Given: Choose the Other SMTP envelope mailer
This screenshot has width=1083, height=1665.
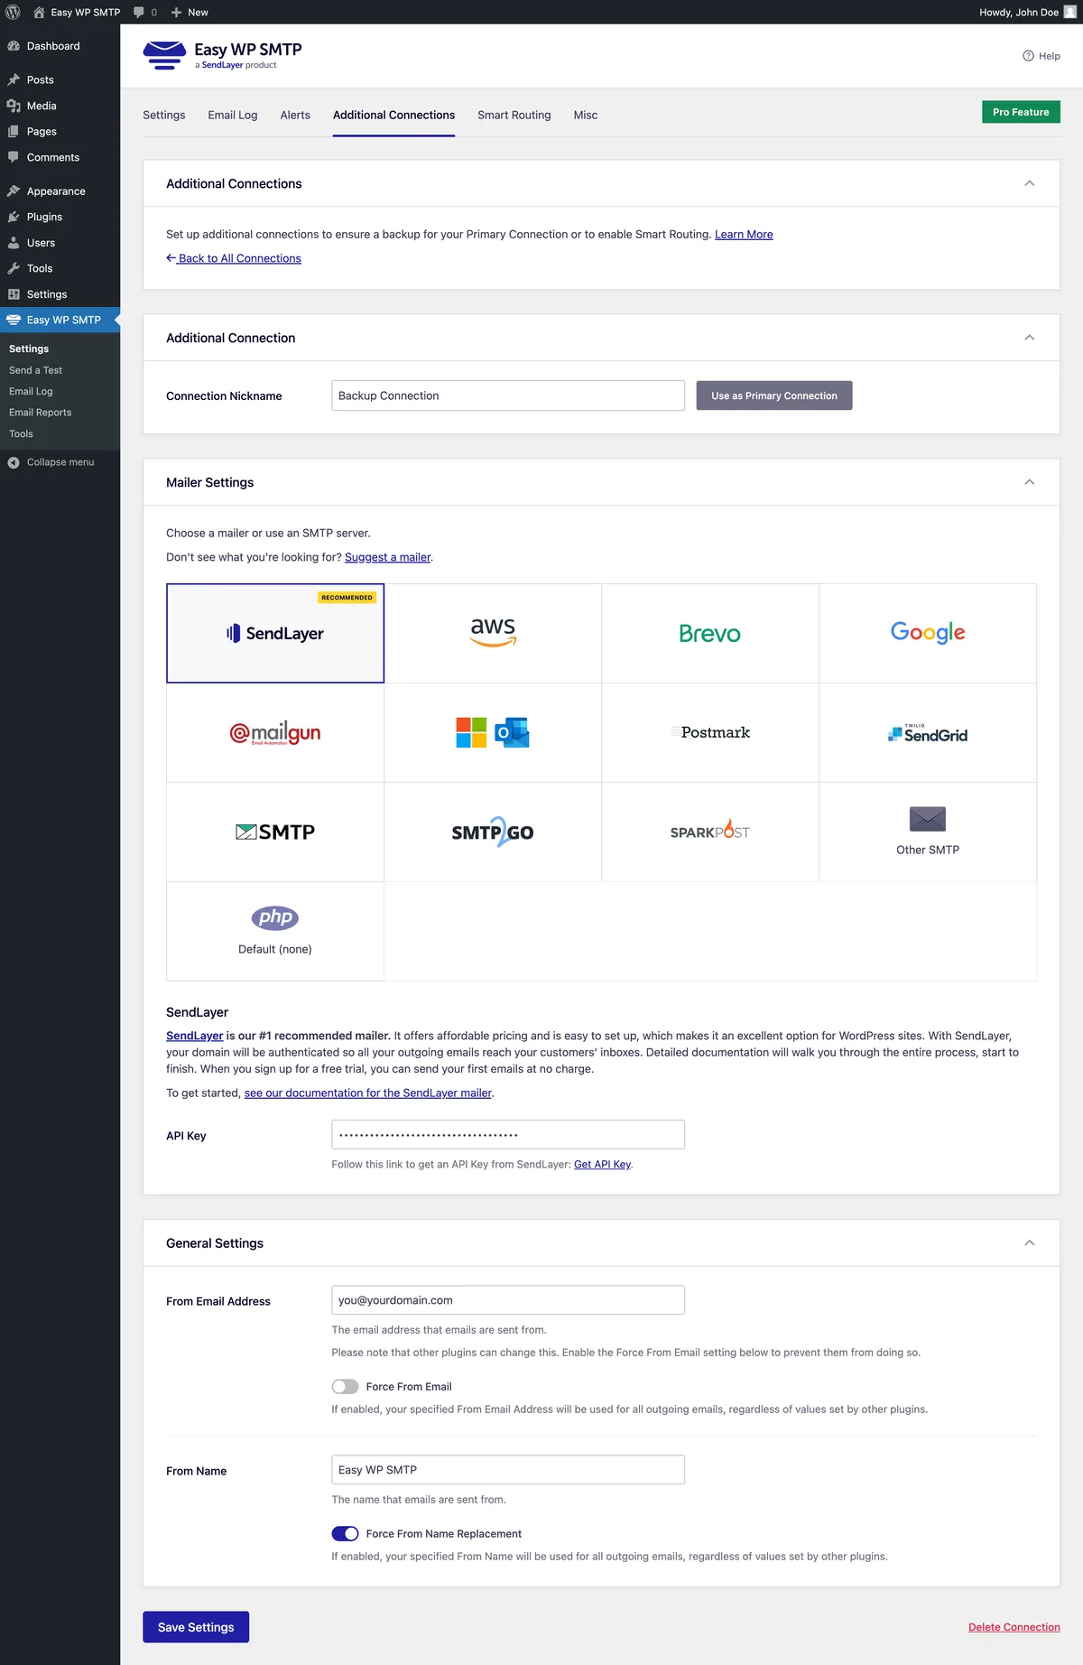Looking at the screenshot, I should [928, 832].
